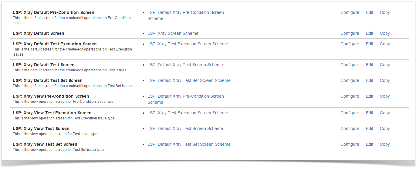Viewport: 419px width, 169px height.
Task: Edit the Xray Default Screen
Action: click(370, 33)
